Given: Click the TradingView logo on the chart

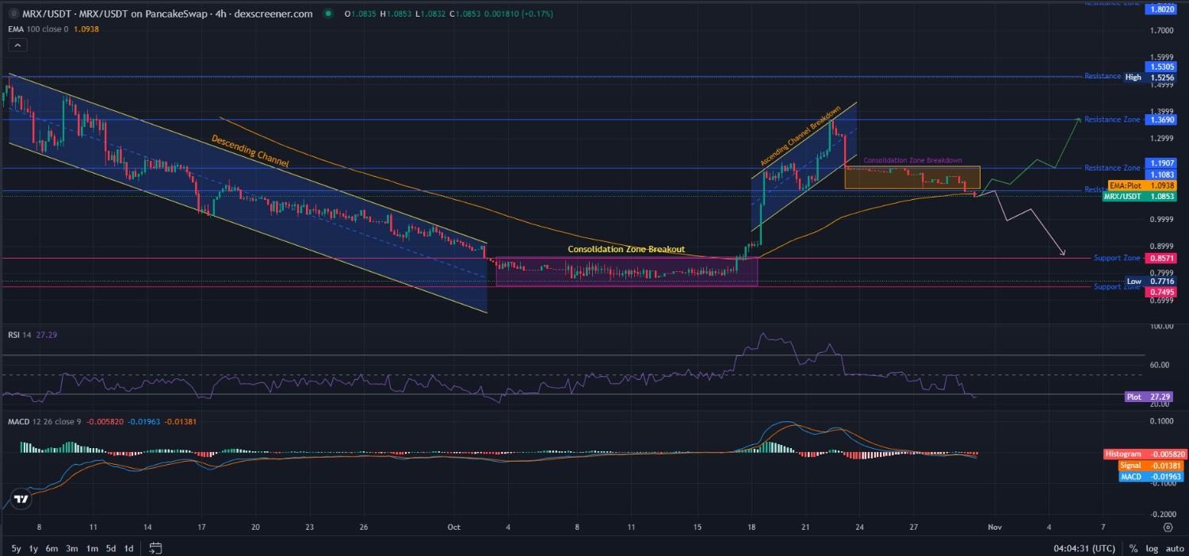Looking at the screenshot, I should tap(21, 499).
